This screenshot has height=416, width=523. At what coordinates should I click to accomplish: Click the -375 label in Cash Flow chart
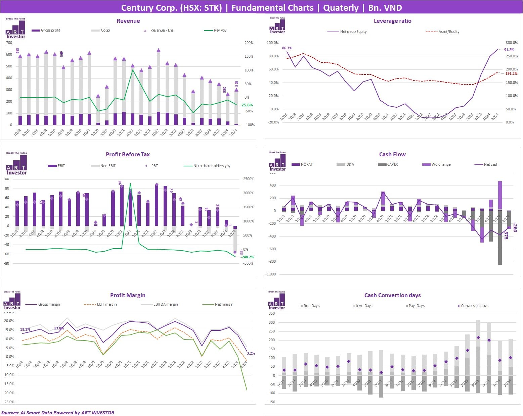[506, 235]
